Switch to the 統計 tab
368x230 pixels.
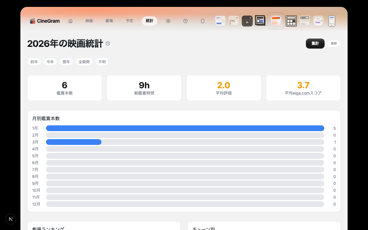point(149,21)
